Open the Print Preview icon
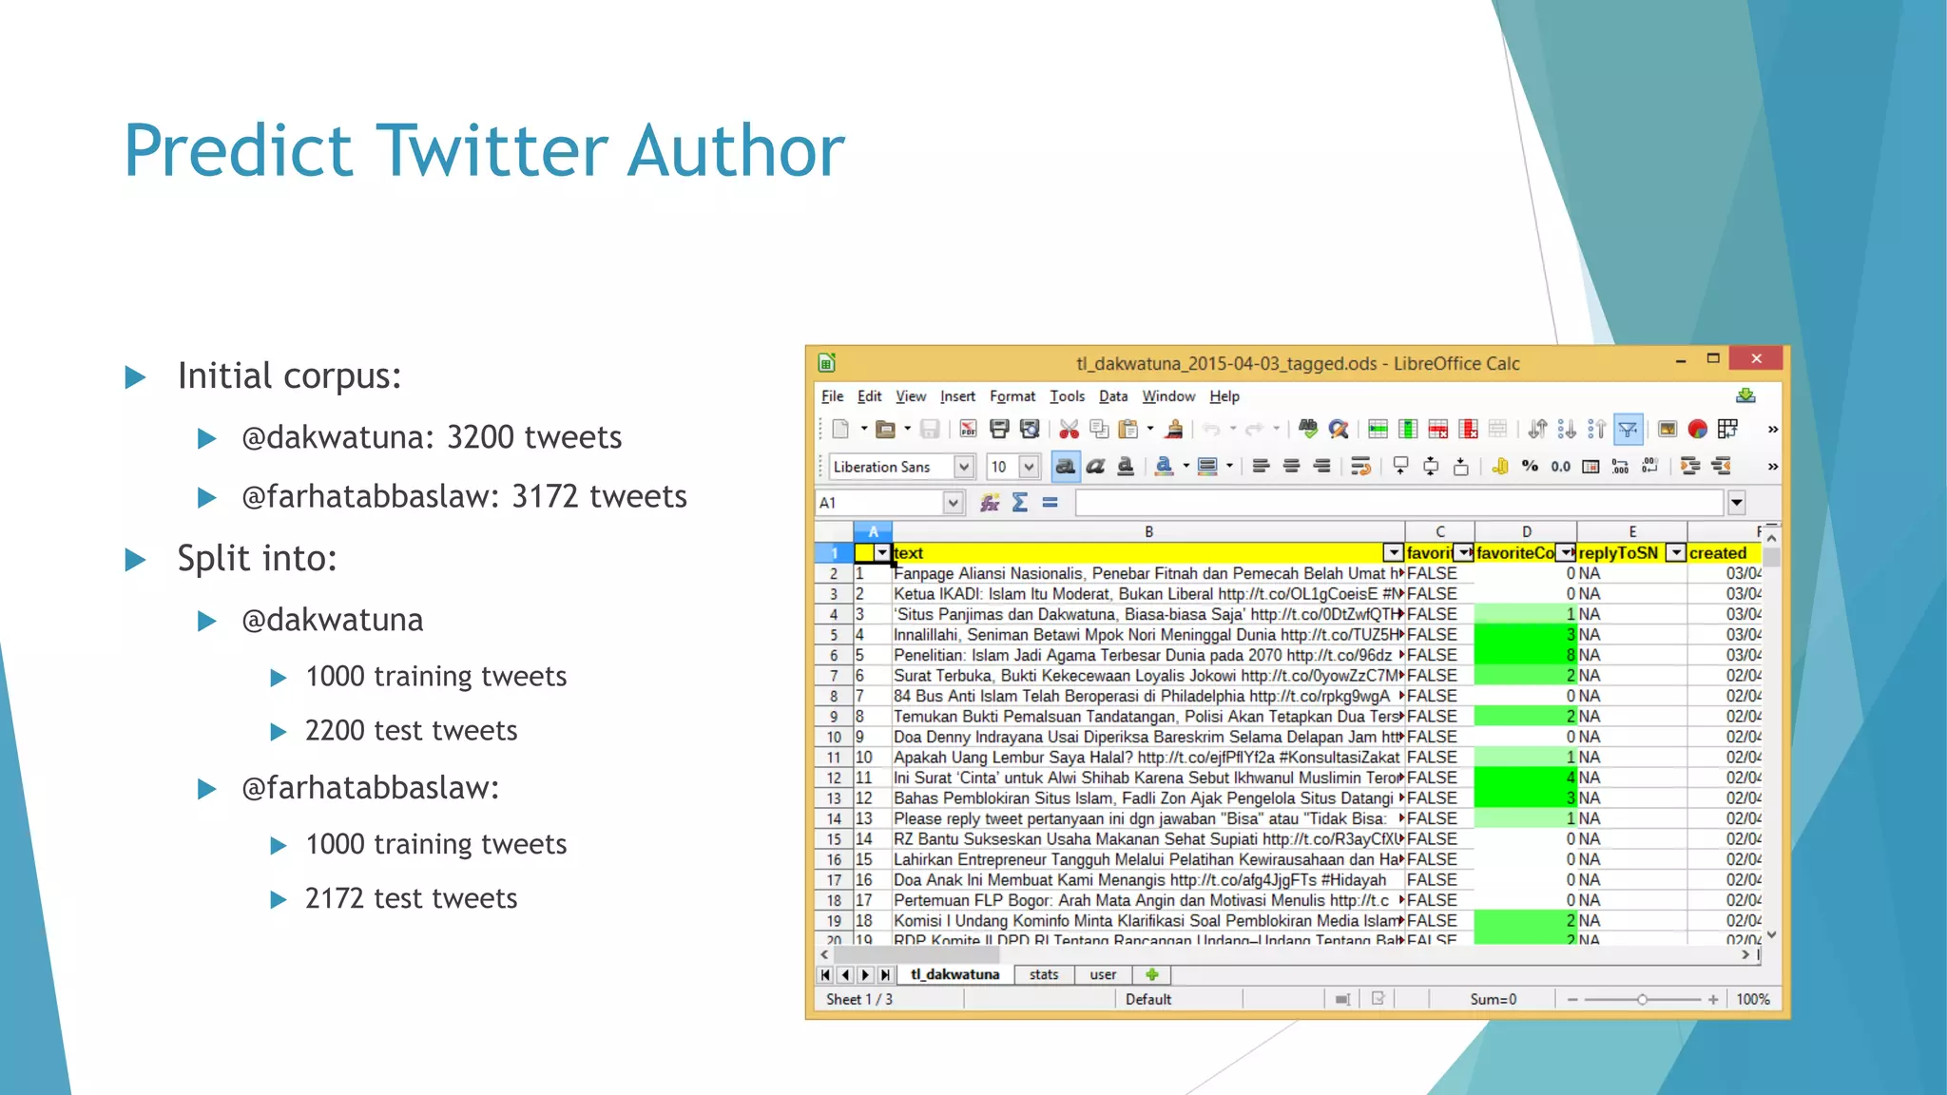The height and width of the screenshot is (1095, 1947). tap(1029, 430)
